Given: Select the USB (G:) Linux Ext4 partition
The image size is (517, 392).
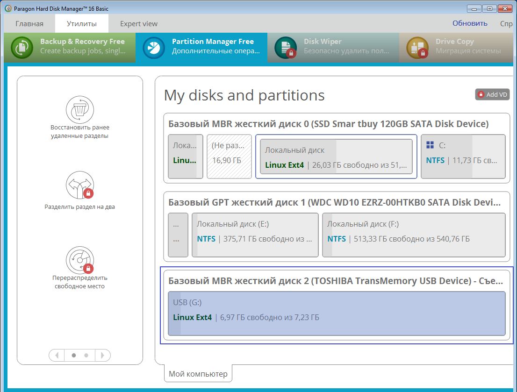Looking at the screenshot, I should point(337,313).
